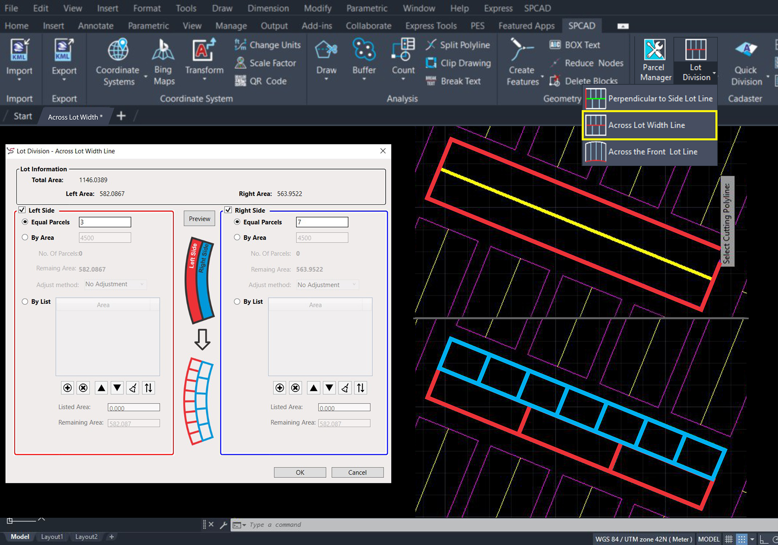Select By Area radio on Right Side
Viewport: 778px width, 545px height.
click(x=237, y=237)
